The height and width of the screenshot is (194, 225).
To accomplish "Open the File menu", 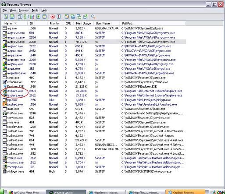I will coord(4,11).
